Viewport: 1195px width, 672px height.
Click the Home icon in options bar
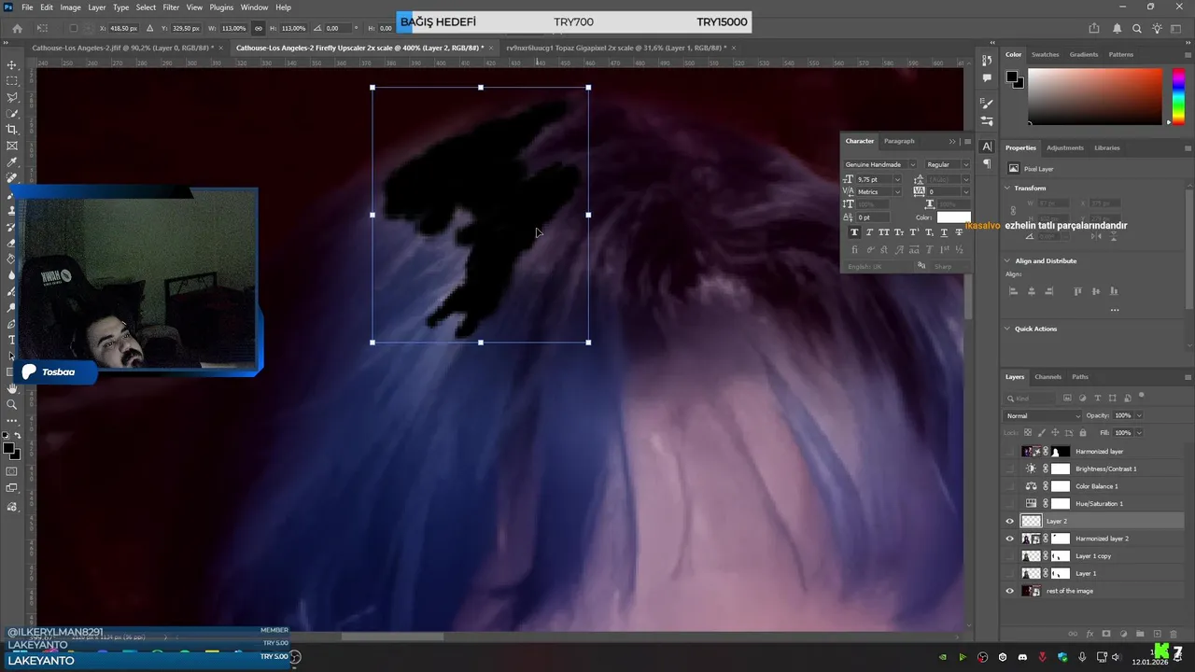(17, 28)
